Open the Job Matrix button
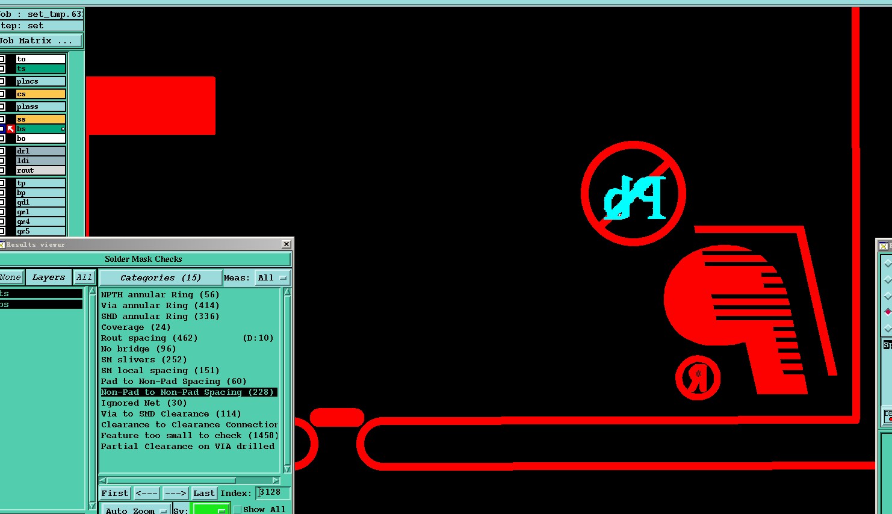Viewport: 892px width, 514px height. pos(40,41)
